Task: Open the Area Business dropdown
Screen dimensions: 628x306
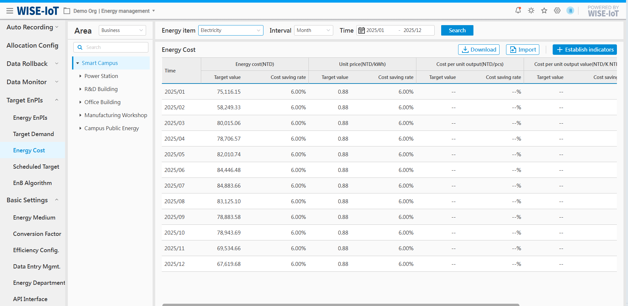Action: click(122, 30)
